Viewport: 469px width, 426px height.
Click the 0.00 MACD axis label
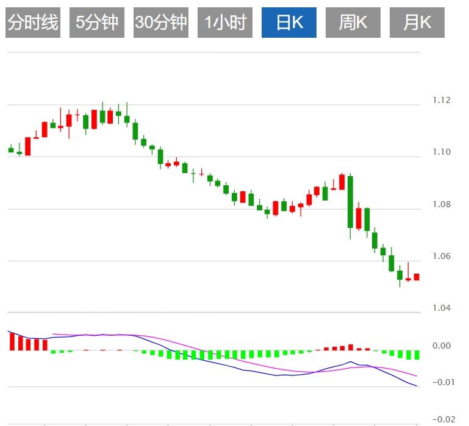(x=441, y=346)
